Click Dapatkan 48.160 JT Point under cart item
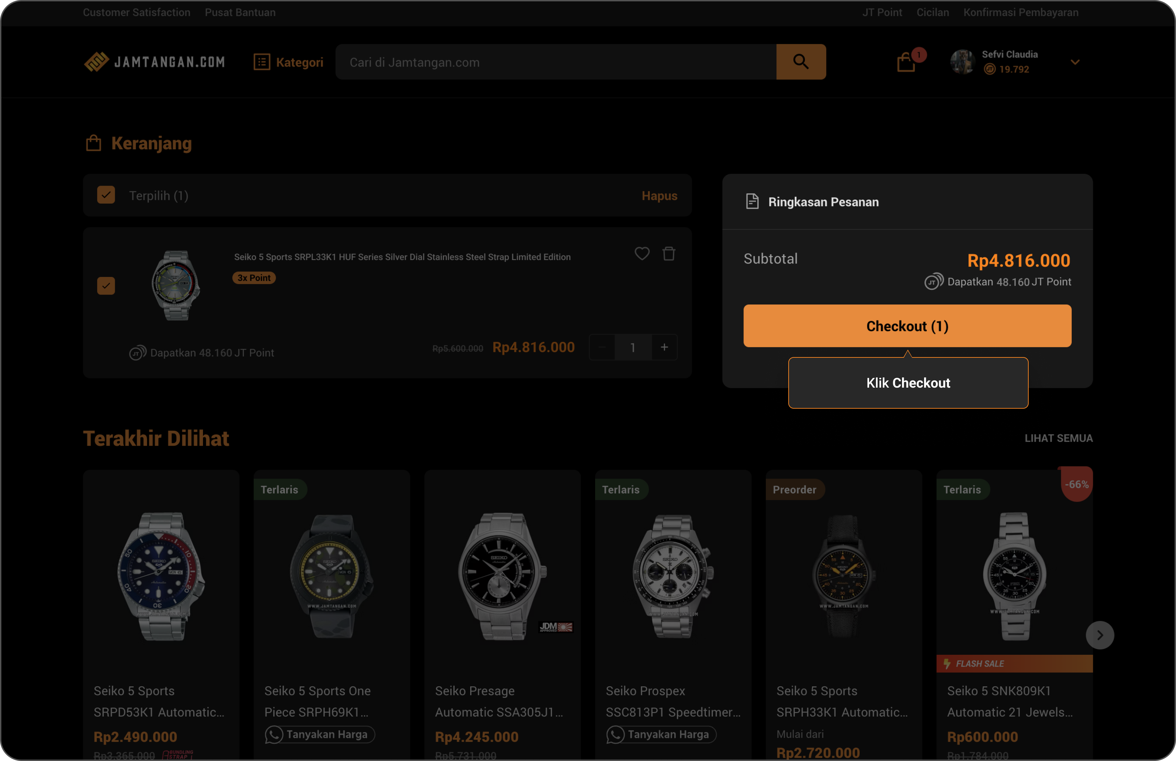 [x=202, y=353]
